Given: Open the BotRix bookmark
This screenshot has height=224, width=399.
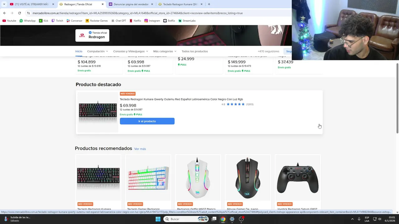Looking at the screenshot, I should click(169, 21).
